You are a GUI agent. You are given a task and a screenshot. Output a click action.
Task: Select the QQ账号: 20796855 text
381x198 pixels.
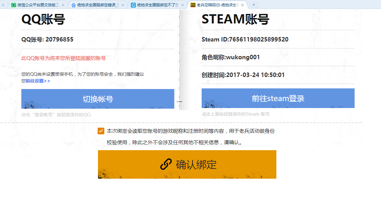click(x=47, y=40)
